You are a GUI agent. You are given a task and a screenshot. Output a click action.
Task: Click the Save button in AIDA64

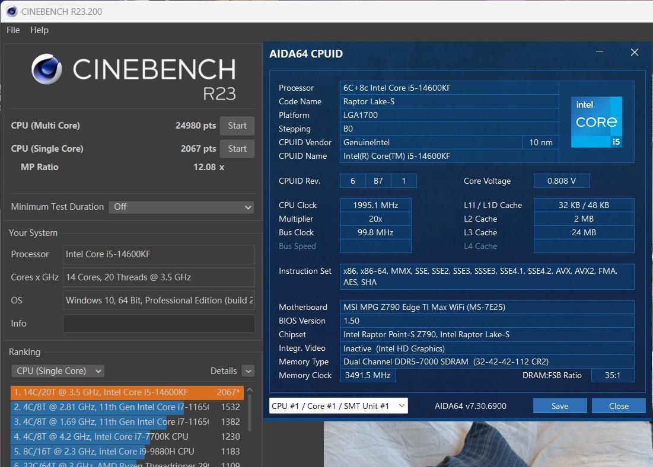559,406
